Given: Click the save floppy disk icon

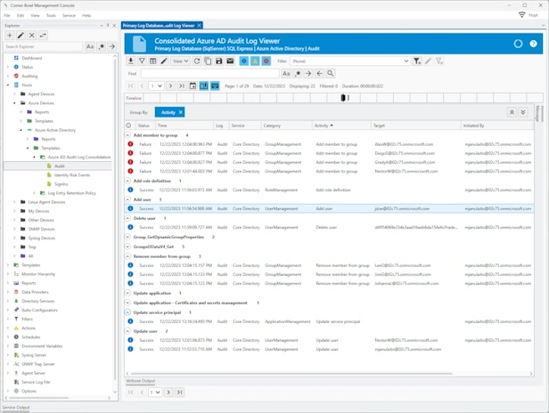Looking at the screenshot, I should click(x=219, y=61).
